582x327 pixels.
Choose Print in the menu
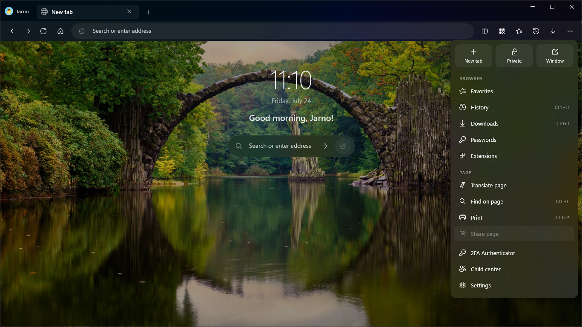click(514, 218)
